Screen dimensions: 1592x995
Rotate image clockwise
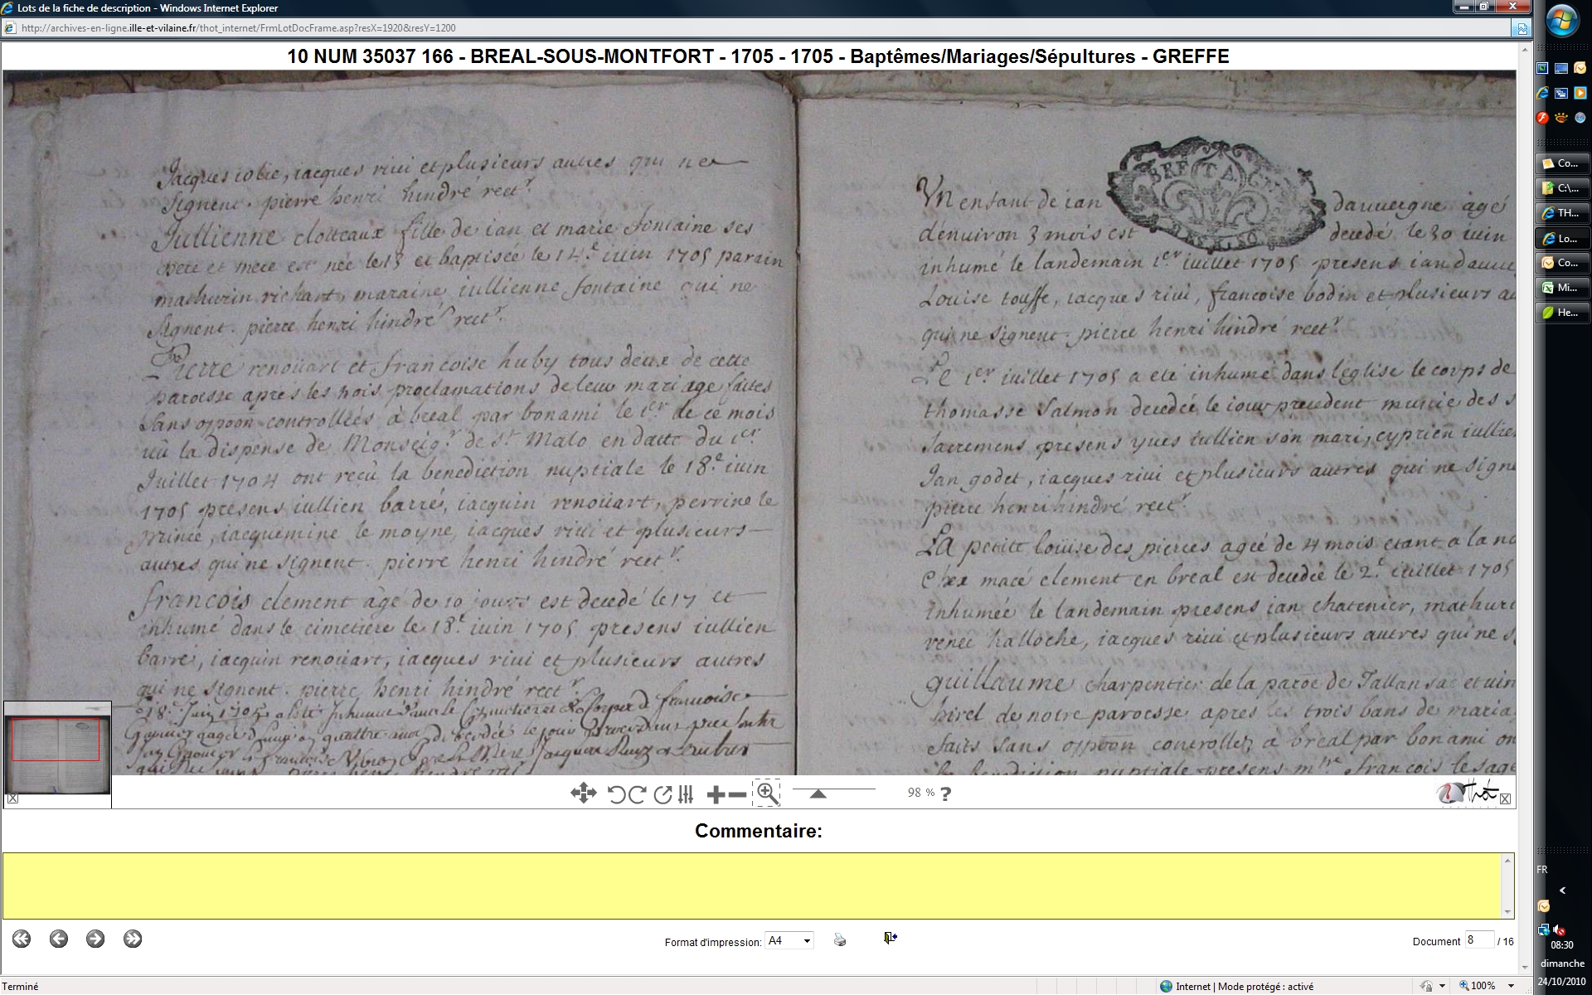tap(638, 794)
